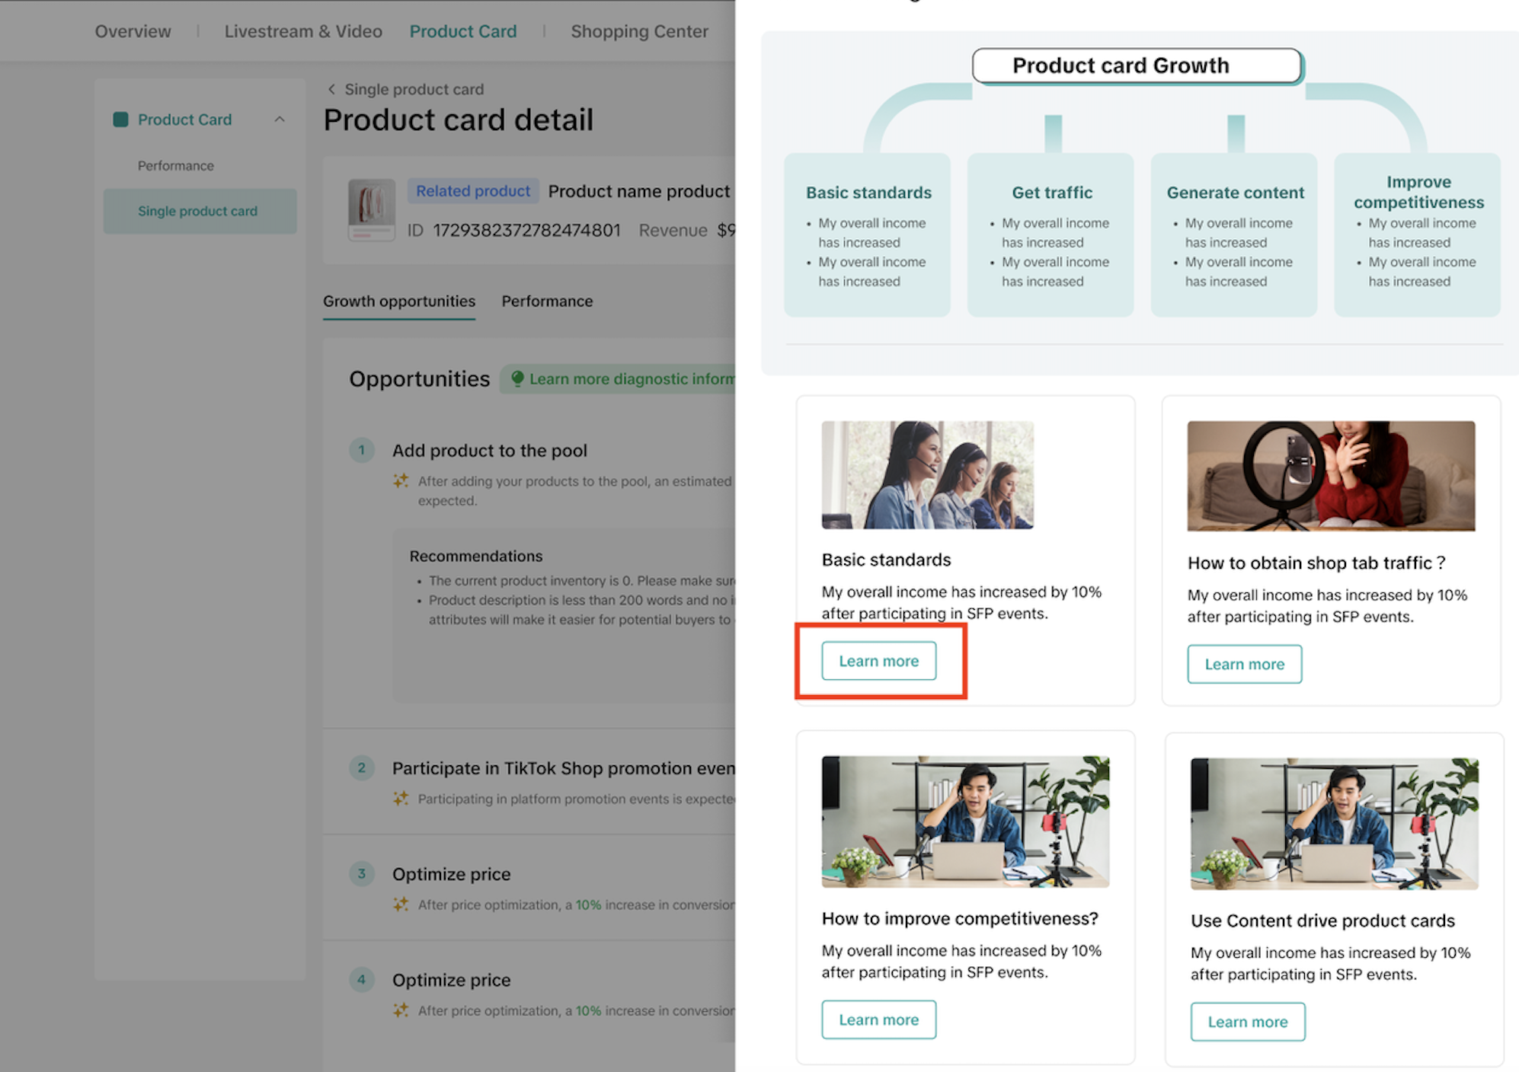Screen dimensions: 1519x1072
Task: Click the lightbulb icon in diagnostic banner
Action: click(x=517, y=378)
